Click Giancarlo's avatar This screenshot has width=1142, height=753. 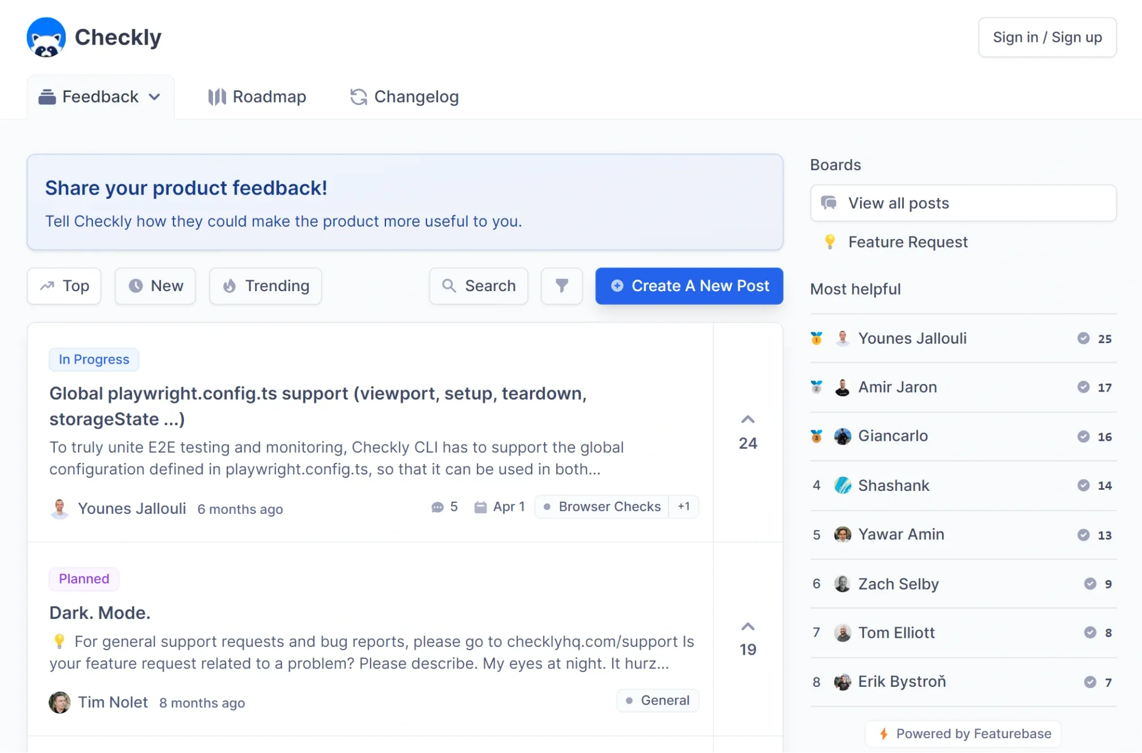pyautogui.click(x=842, y=437)
